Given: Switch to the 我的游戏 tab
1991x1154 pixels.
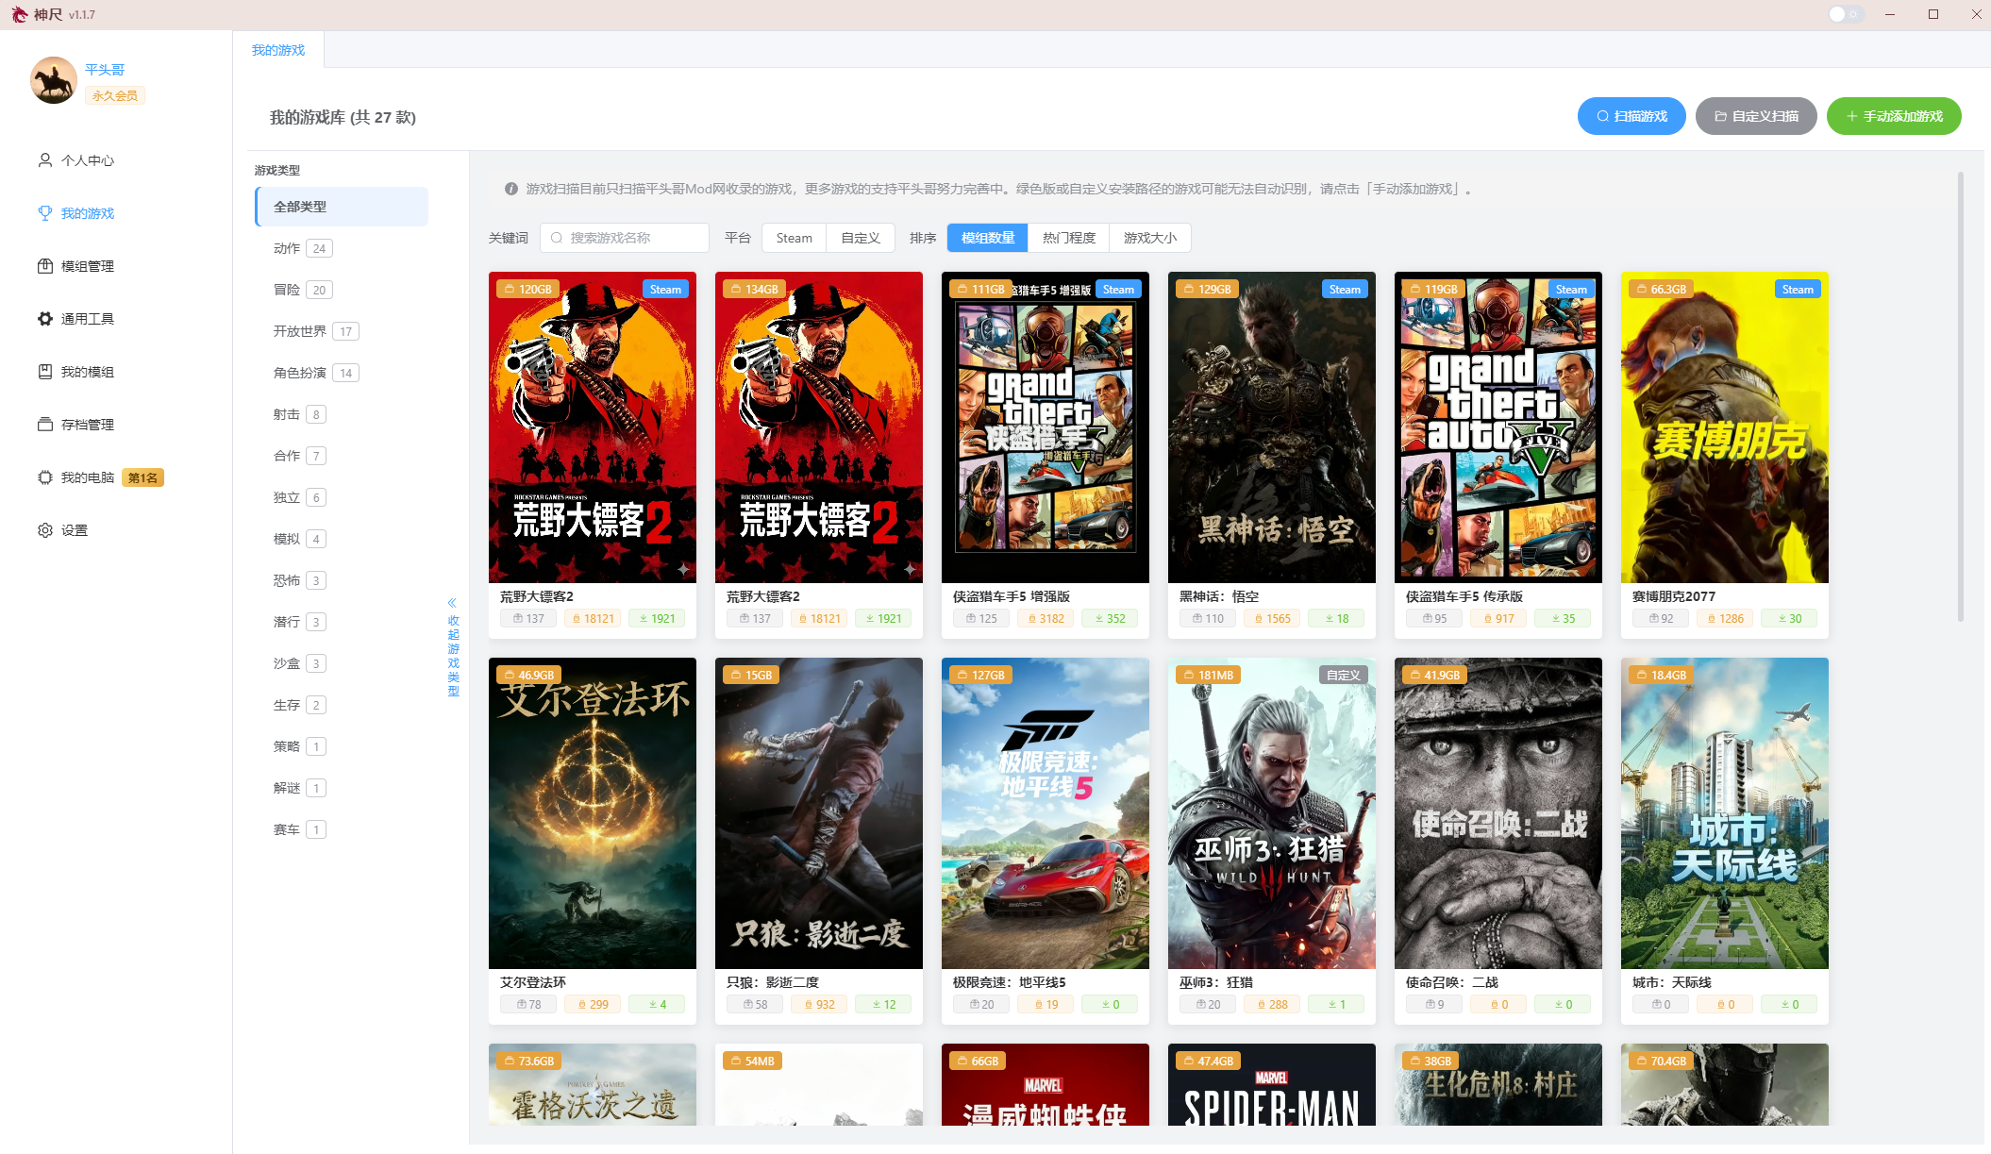Looking at the screenshot, I should (x=278, y=50).
